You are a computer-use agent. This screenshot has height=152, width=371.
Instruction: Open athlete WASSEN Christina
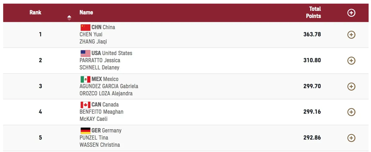[x=100, y=145]
